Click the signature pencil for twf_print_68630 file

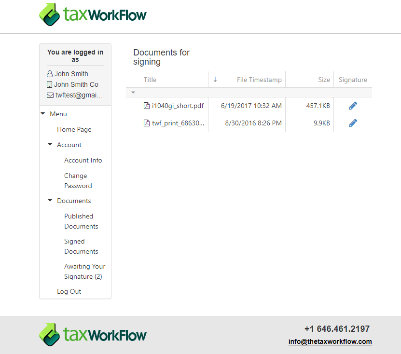(353, 123)
